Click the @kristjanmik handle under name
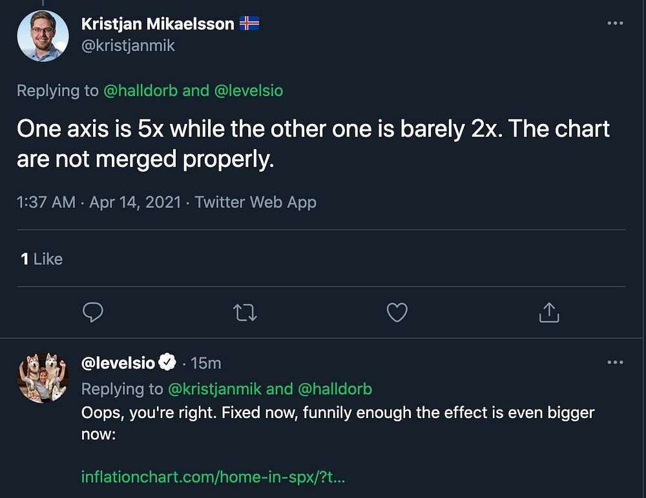 pyautogui.click(x=128, y=46)
